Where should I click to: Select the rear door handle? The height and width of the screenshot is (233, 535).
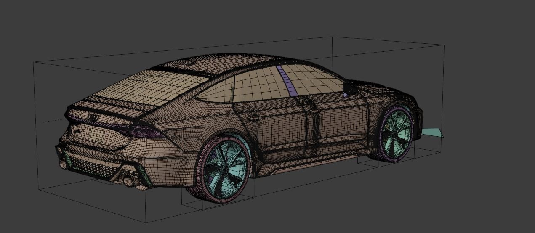(x=254, y=118)
